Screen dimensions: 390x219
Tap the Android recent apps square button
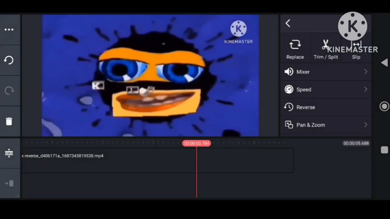385,150
